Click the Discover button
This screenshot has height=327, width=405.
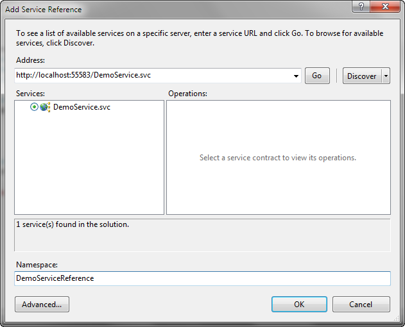click(361, 76)
